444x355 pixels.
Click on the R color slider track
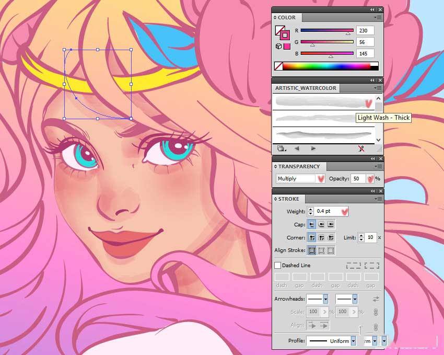pyautogui.click(x=327, y=30)
